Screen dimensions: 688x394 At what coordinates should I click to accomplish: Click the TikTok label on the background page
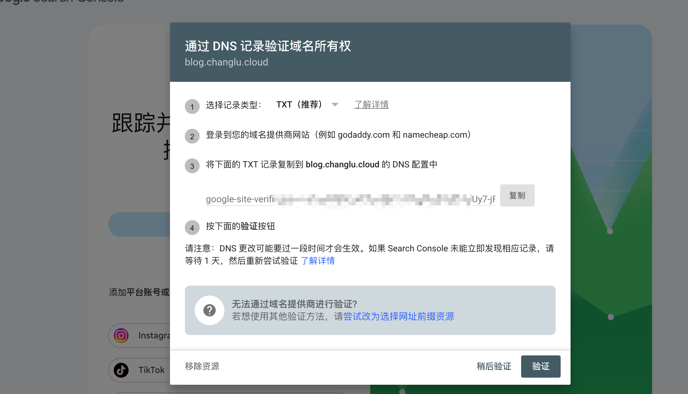coord(151,370)
